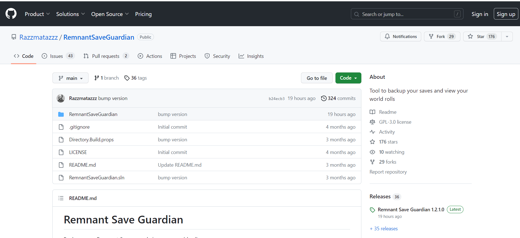Expand the Solutions menu
The image size is (520, 238).
point(70,14)
